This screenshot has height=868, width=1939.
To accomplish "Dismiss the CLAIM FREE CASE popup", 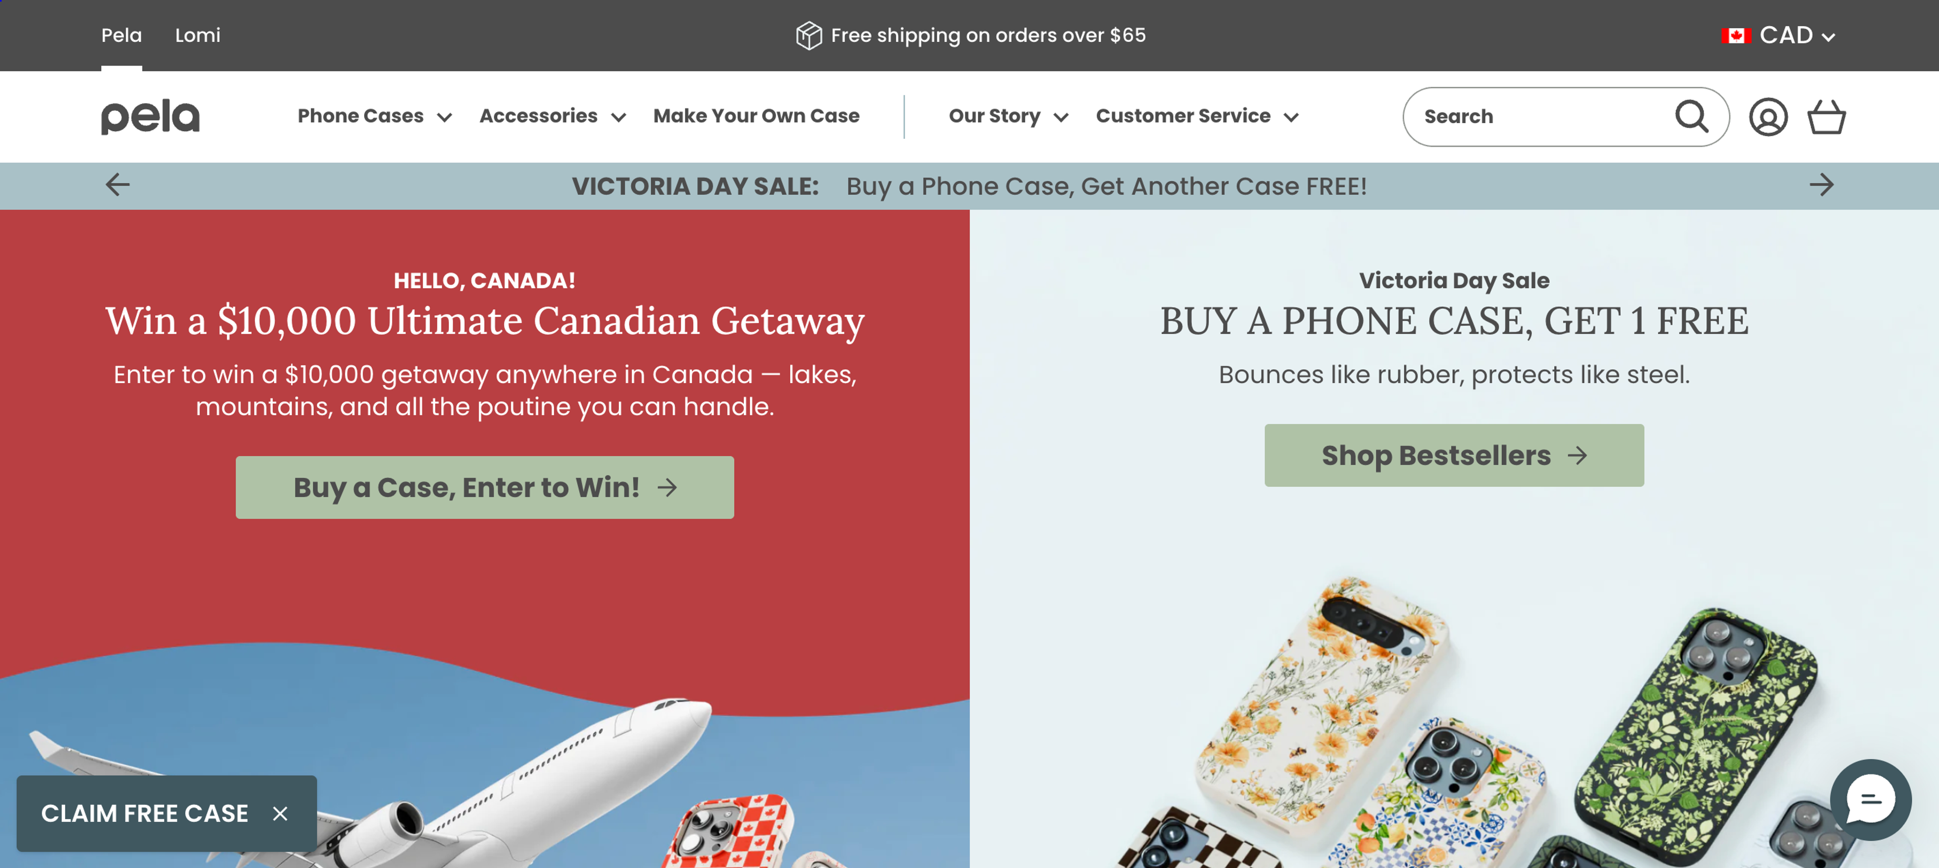I will [280, 814].
